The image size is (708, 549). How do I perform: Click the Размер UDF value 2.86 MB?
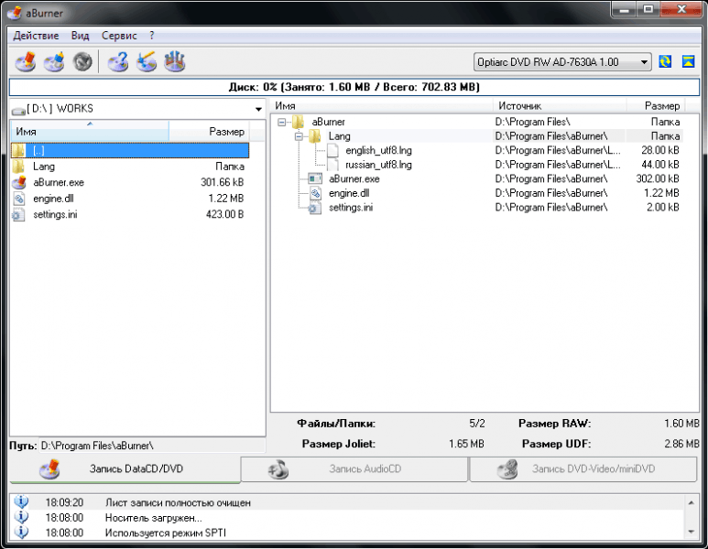tap(681, 444)
